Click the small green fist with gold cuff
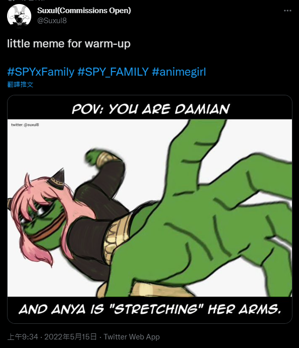This screenshot has height=348, width=299. tap(101, 157)
